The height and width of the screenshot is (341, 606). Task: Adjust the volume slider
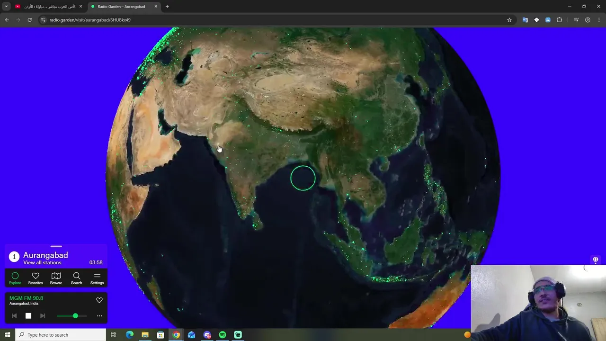(72, 316)
